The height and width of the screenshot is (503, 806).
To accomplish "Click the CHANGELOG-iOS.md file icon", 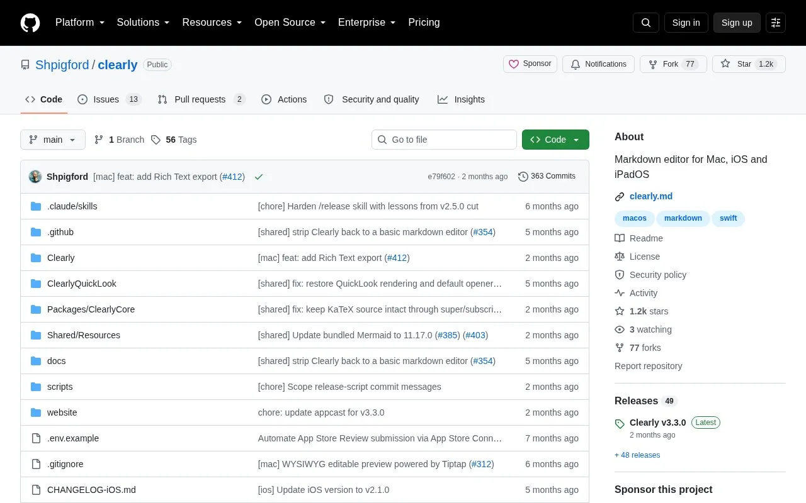I will (x=36, y=490).
